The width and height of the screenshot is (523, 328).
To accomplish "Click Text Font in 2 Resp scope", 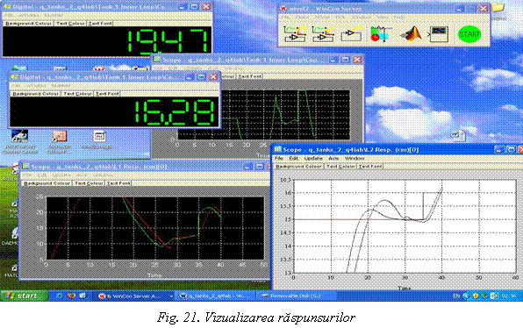I will [370, 166].
